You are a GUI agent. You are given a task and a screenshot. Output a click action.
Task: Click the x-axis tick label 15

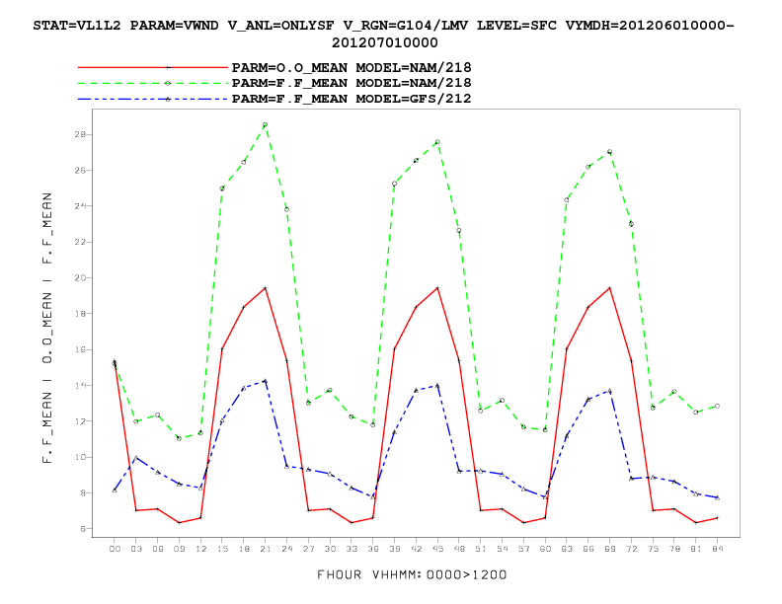coord(222,549)
